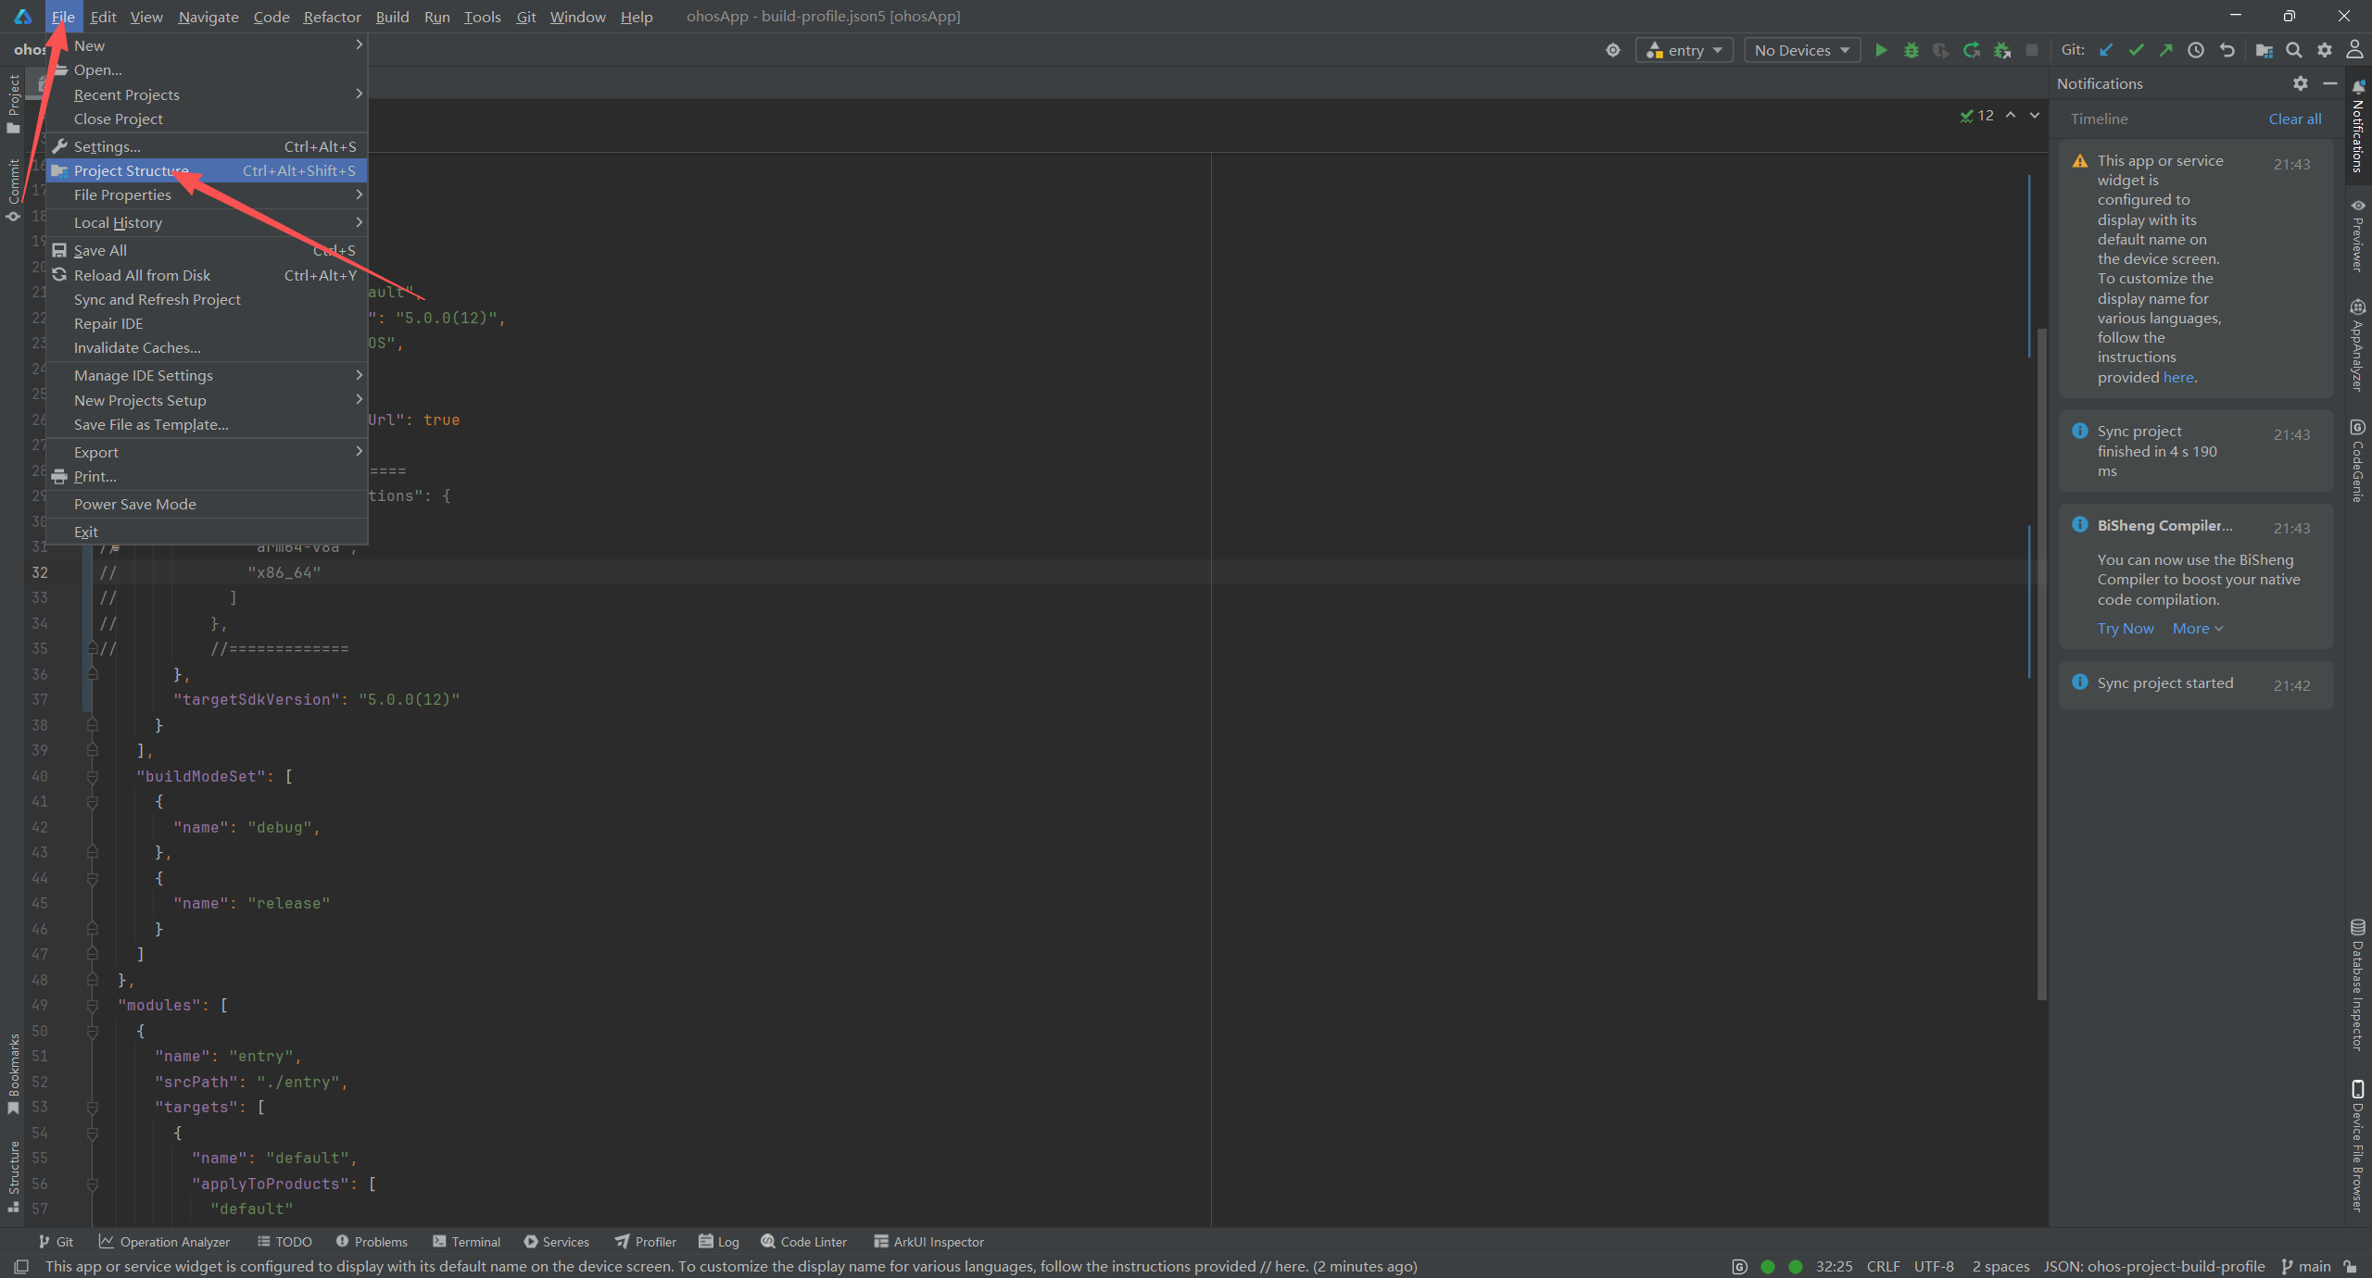Click the green Run button
2372x1278 pixels.
coord(1881,50)
